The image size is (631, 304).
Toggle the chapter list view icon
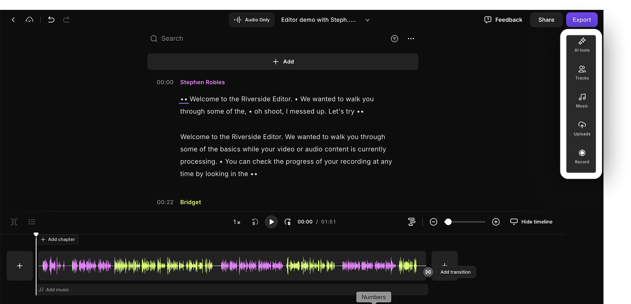tap(32, 222)
